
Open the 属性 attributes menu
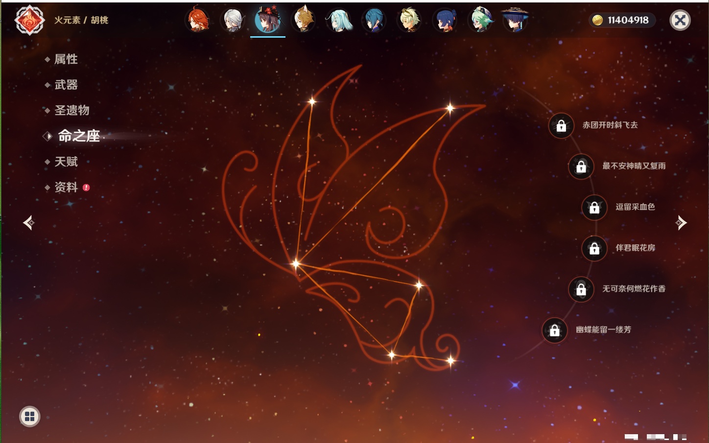click(x=66, y=59)
